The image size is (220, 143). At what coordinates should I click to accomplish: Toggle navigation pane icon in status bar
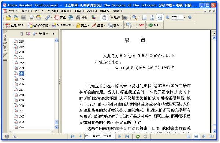coord(14,136)
